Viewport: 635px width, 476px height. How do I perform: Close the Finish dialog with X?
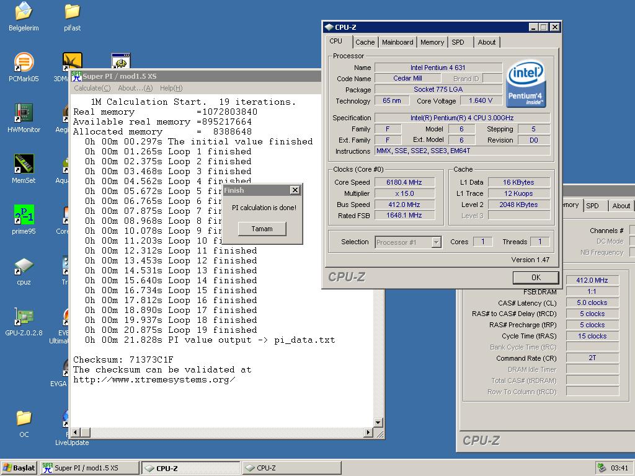click(x=295, y=190)
